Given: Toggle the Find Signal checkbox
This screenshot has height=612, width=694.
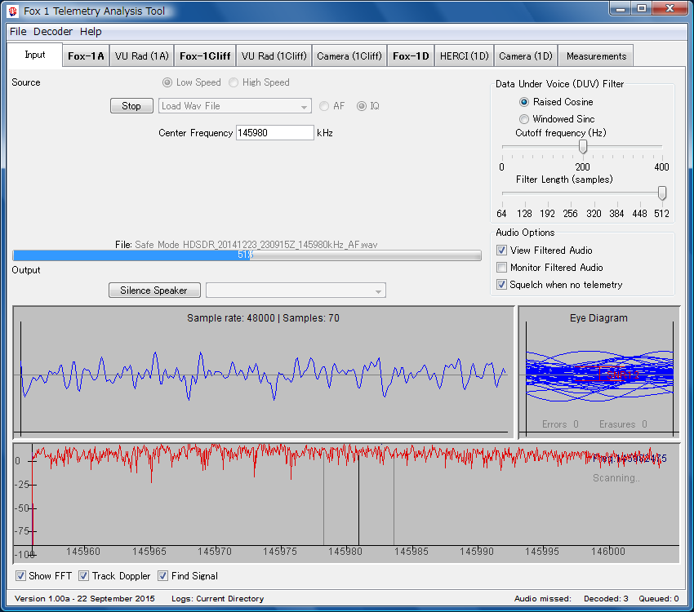Looking at the screenshot, I should (162, 576).
